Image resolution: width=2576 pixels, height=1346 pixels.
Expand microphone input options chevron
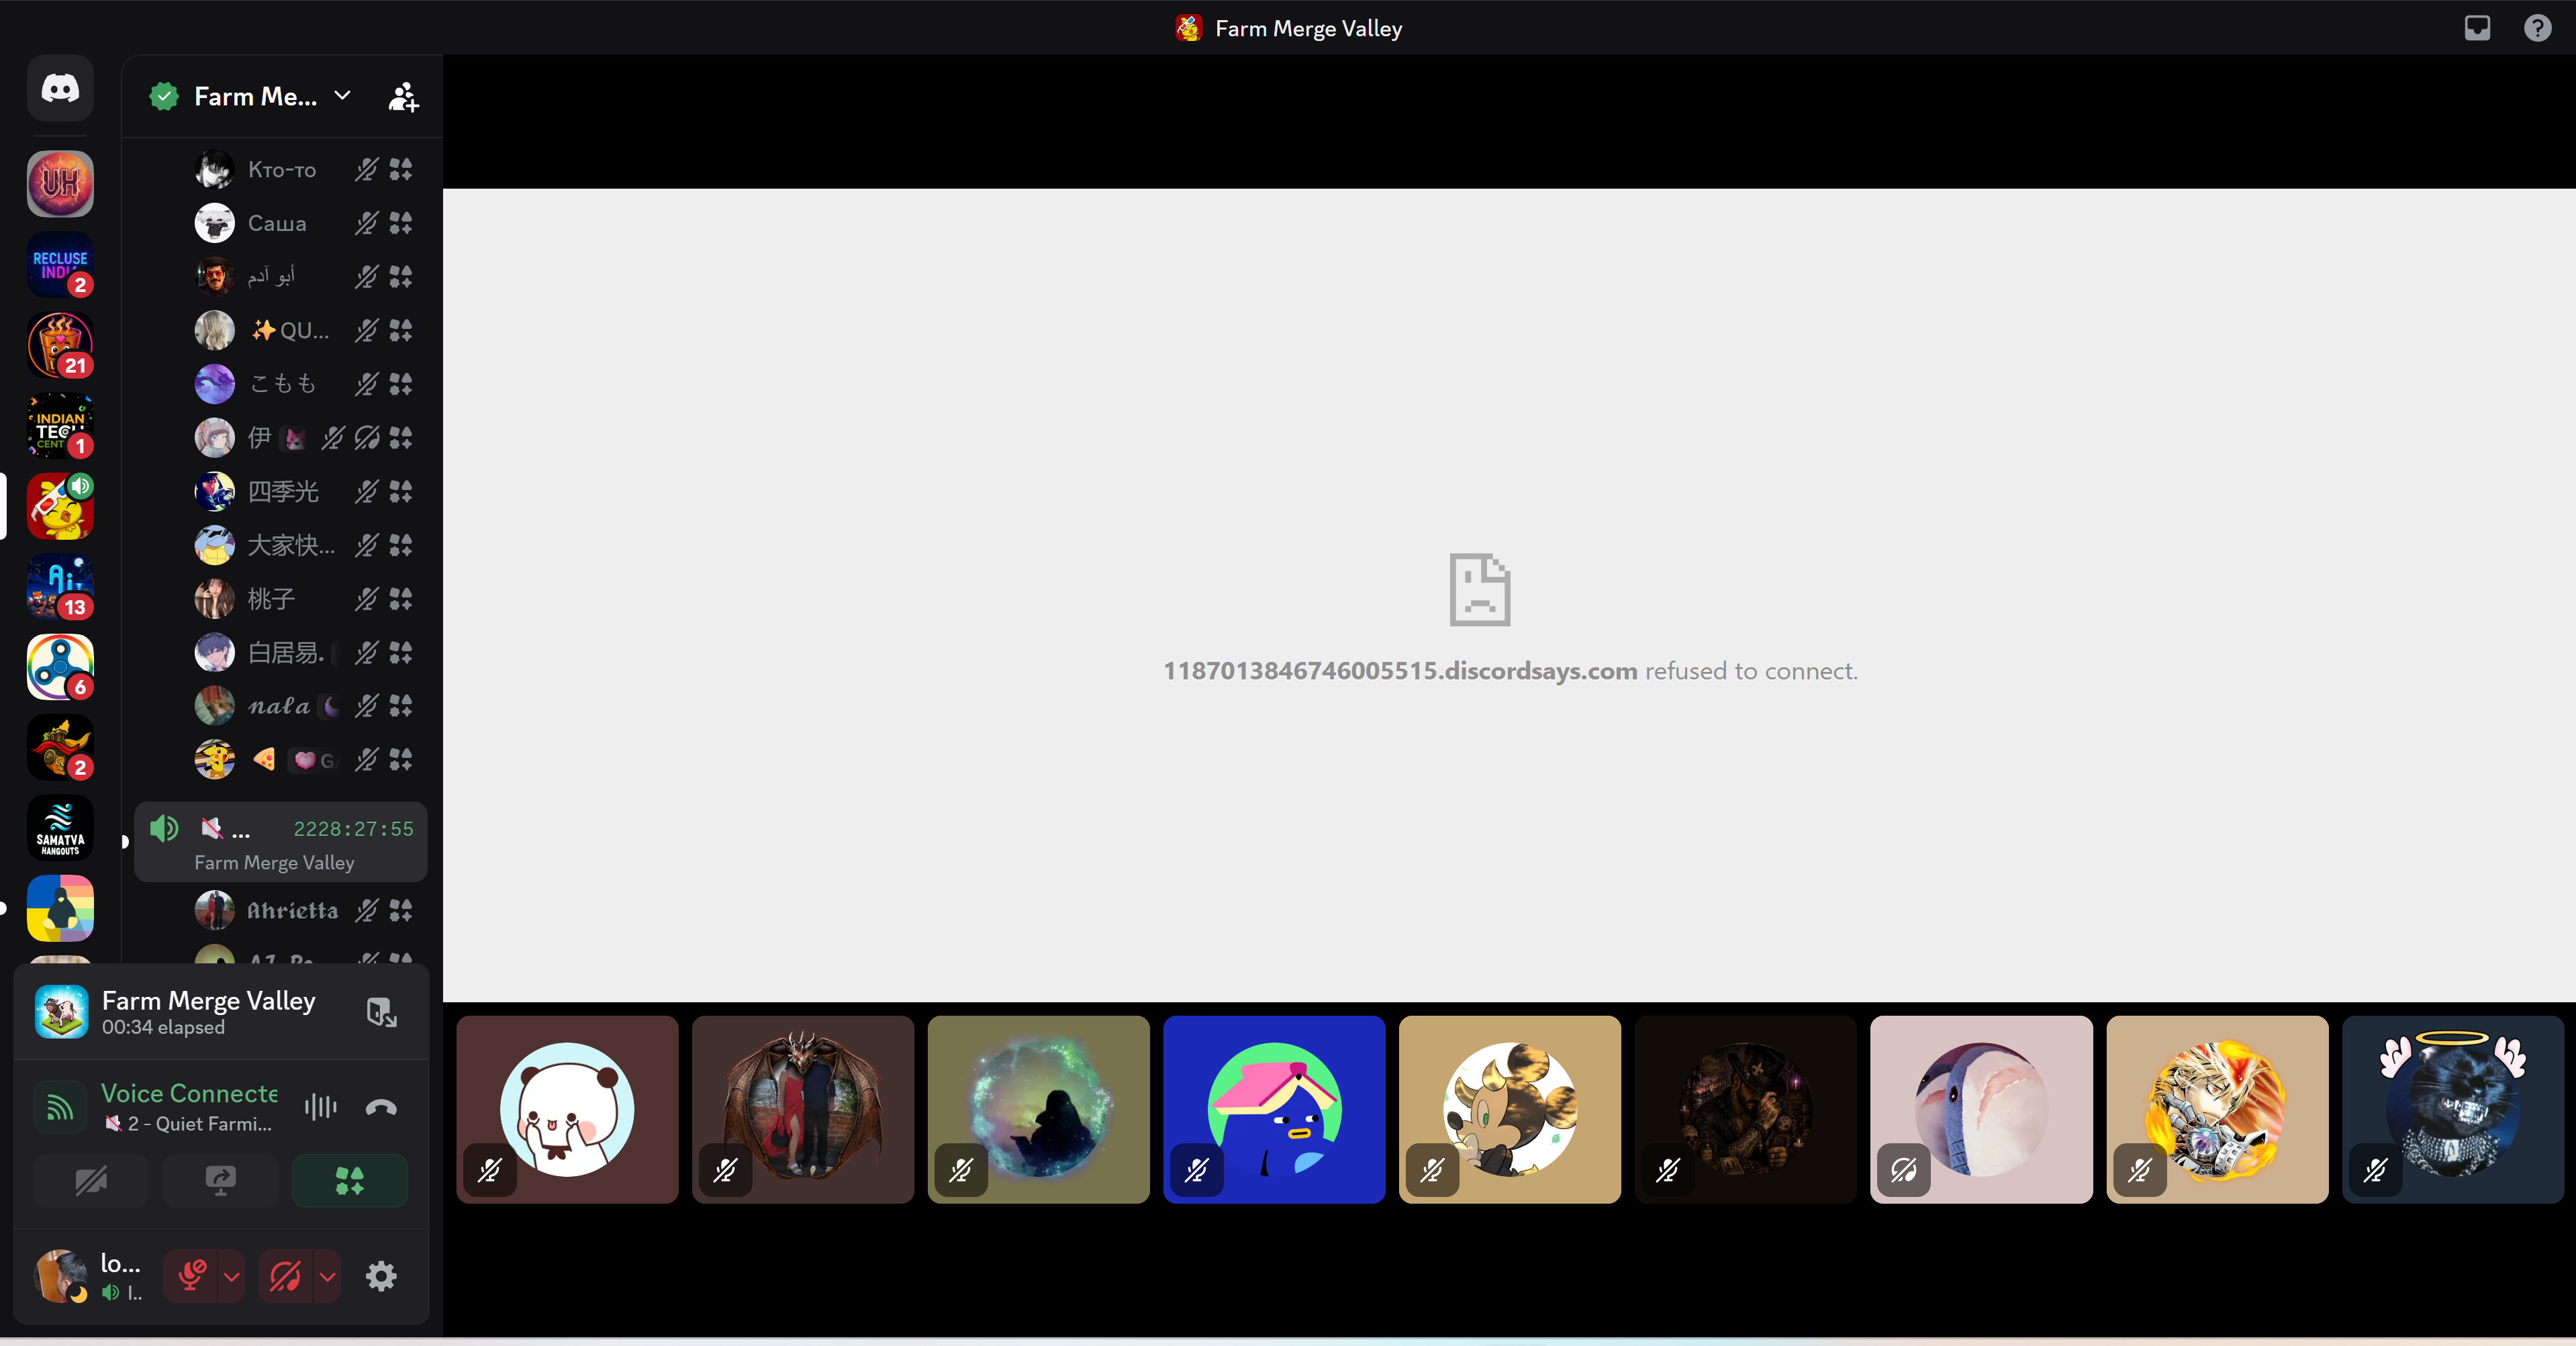[232, 1276]
